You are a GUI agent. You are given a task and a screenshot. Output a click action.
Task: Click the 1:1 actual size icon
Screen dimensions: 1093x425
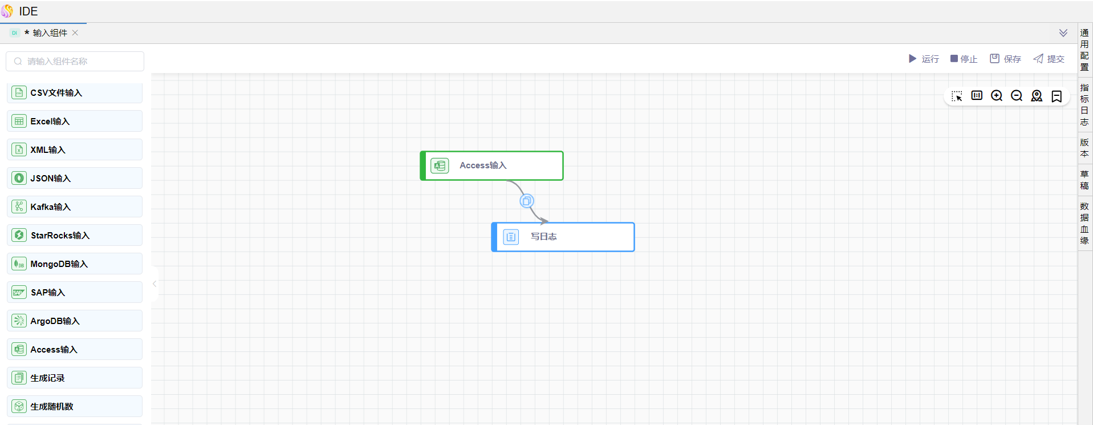[977, 95]
